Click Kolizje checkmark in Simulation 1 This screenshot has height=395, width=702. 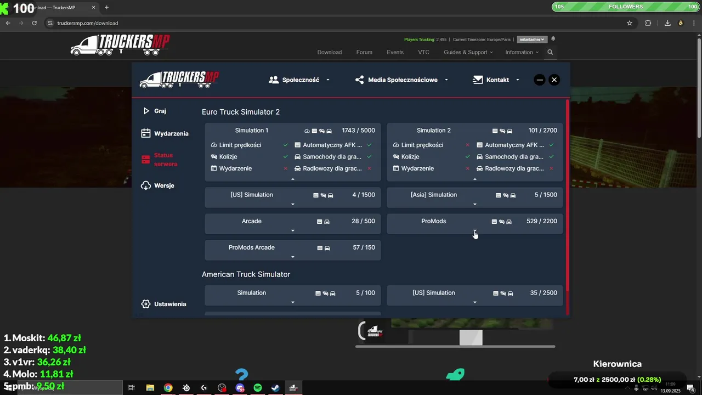click(286, 156)
